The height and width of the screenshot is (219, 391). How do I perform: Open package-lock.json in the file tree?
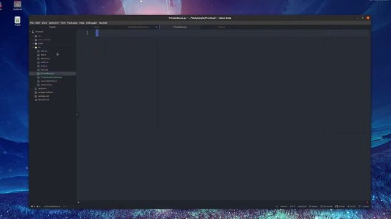(x=45, y=92)
